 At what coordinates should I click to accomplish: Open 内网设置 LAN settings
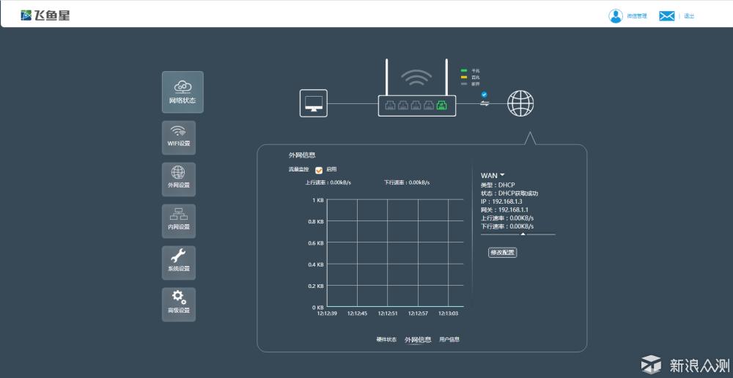coord(178,219)
